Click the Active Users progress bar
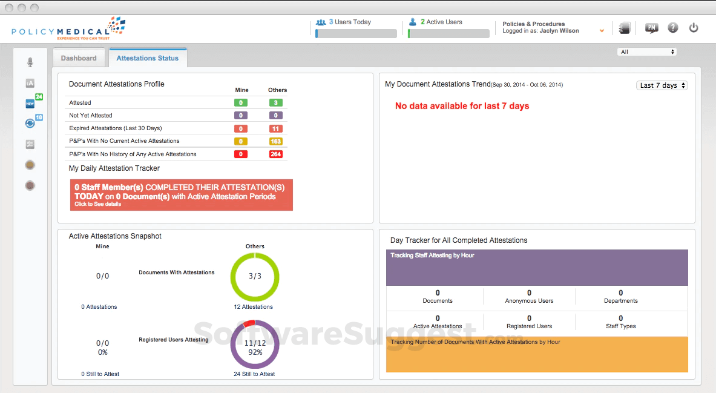This screenshot has width=716, height=393. coord(448,33)
